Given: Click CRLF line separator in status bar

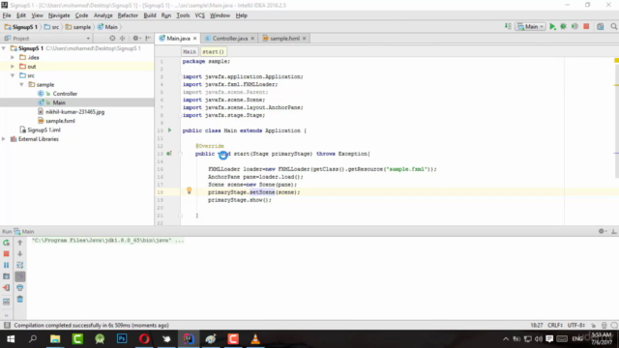Looking at the screenshot, I should coord(555,325).
